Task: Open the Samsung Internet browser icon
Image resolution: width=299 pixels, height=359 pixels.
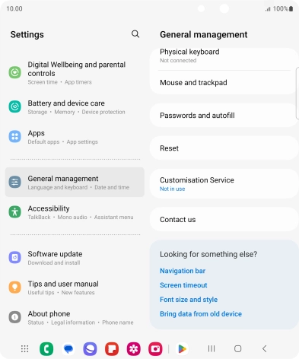Action: point(90,349)
